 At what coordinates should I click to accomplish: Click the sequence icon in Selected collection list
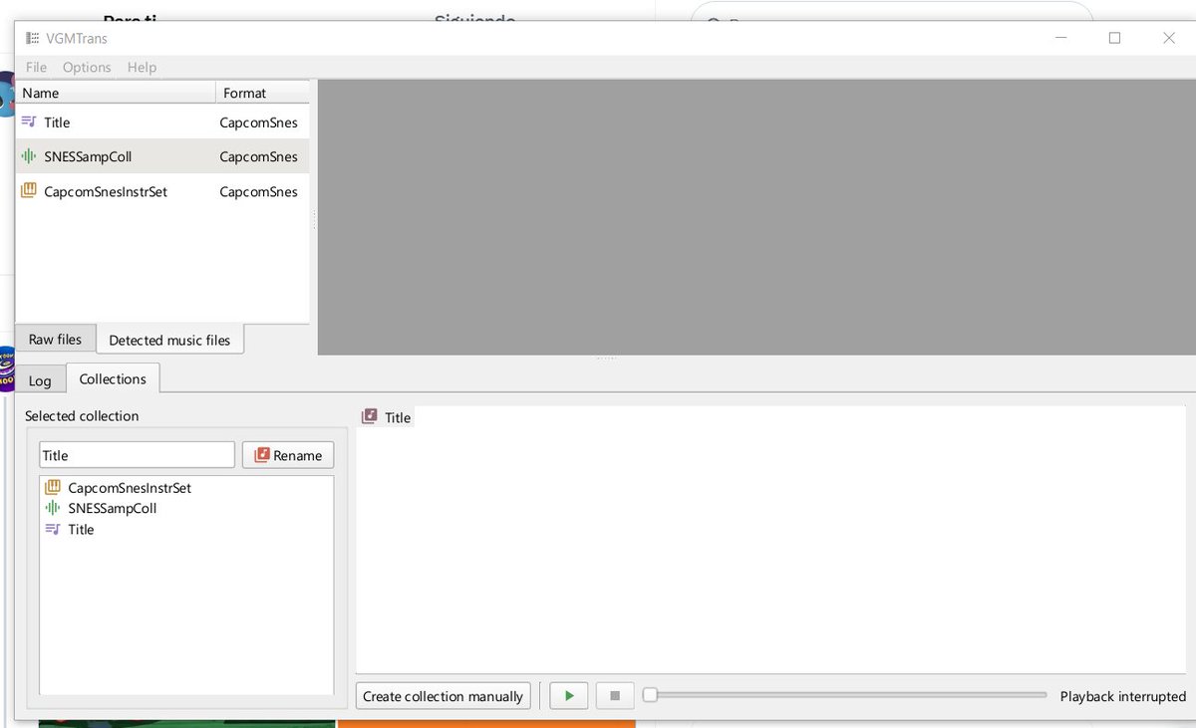pos(53,529)
